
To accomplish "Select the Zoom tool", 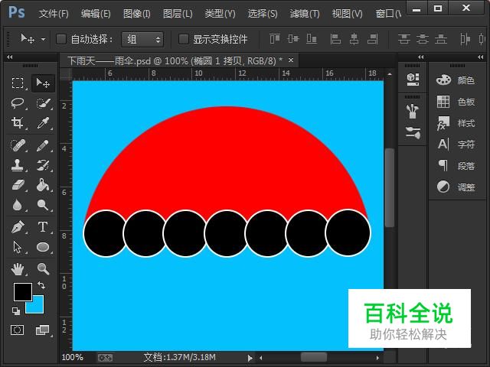I will [43, 269].
